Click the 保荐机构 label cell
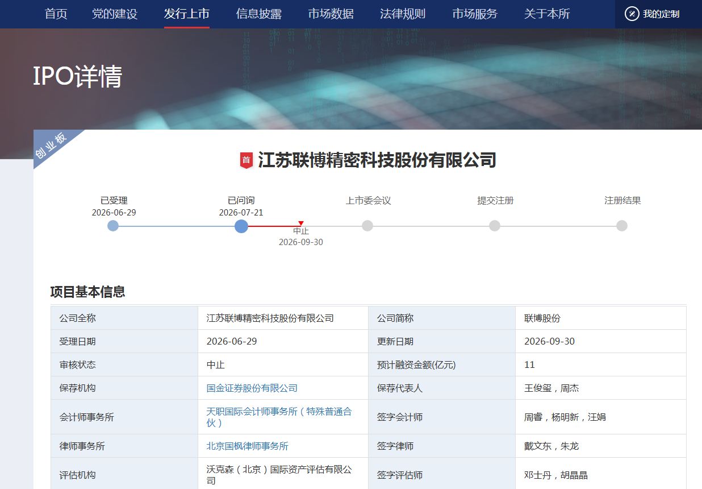702x489 pixels. (x=124, y=388)
